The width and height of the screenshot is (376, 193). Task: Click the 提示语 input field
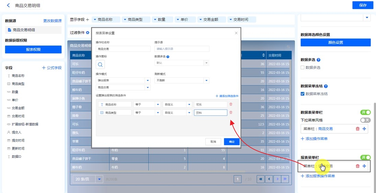pyautogui.click(x=182, y=49)
